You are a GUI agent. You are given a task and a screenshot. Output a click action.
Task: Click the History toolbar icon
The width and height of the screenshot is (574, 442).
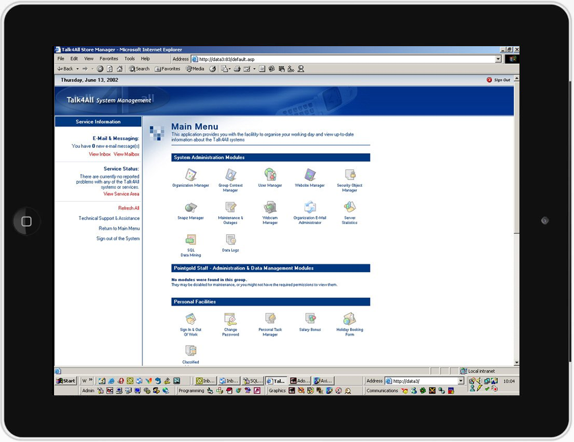213,69
